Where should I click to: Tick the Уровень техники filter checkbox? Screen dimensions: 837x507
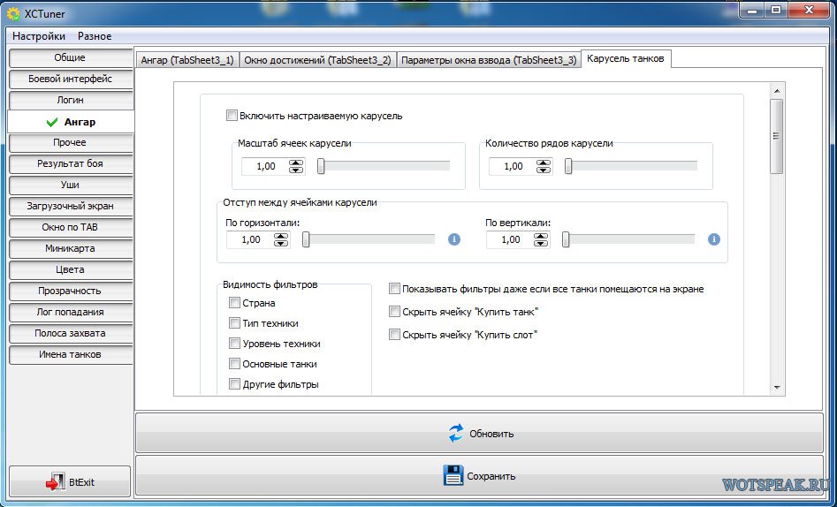pyautogui.click(x=234, y=344)
